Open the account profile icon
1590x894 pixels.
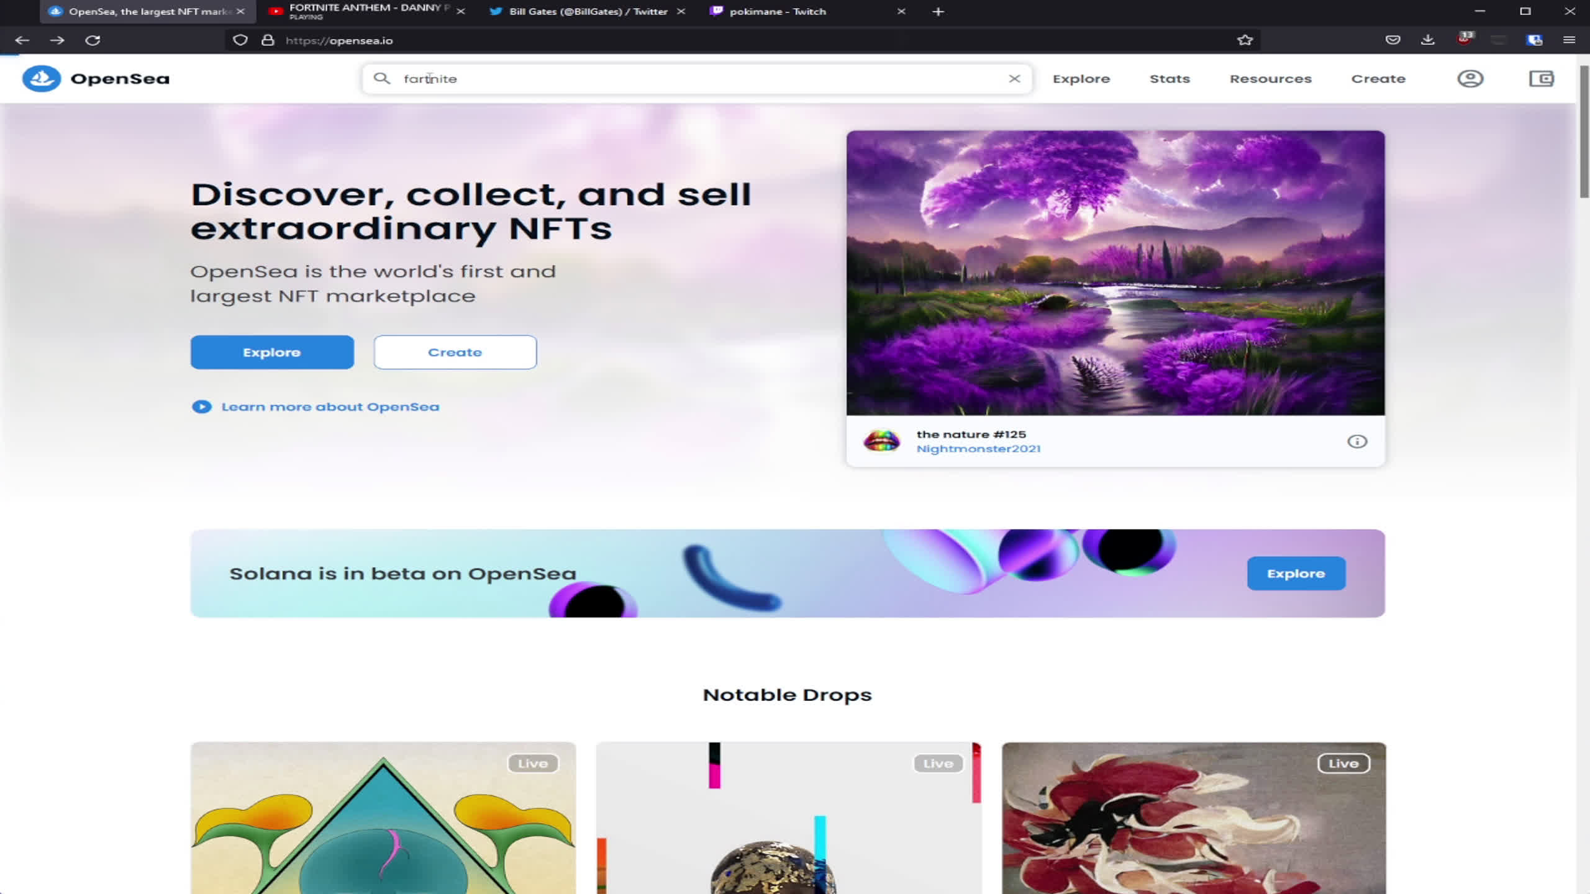[x=1470, y=79]
